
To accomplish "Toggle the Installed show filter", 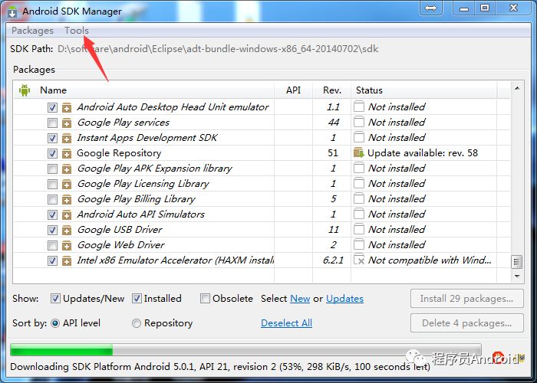I will 137,299.
